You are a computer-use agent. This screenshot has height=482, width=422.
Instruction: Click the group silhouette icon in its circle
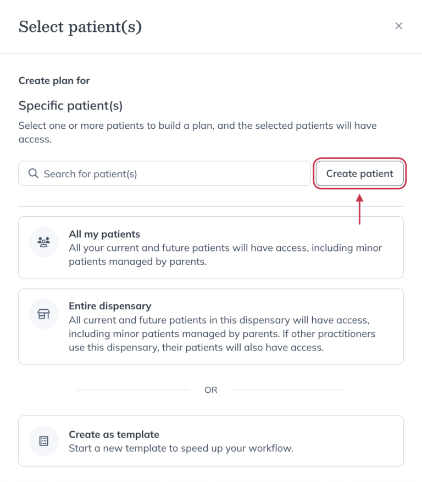(43, 242)
